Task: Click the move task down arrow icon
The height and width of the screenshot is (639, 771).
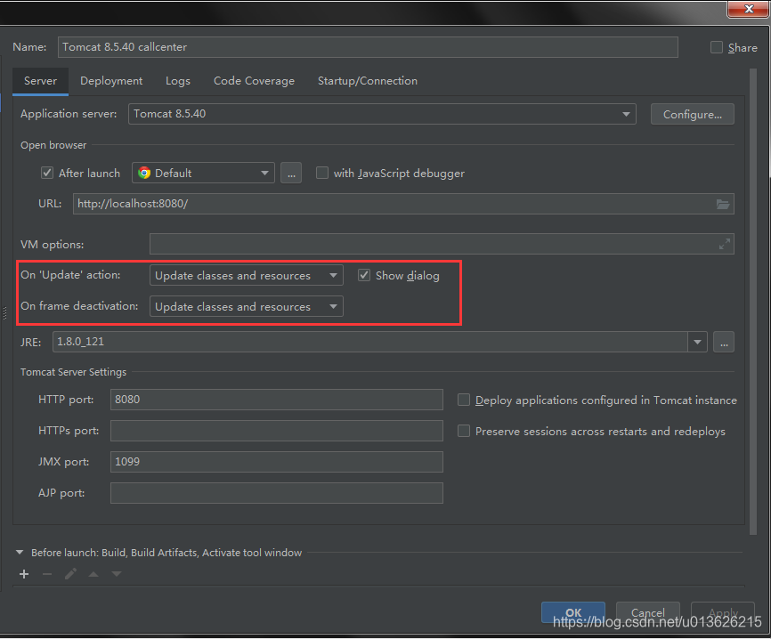Action: pyautogui.click(x=117, y=574)
